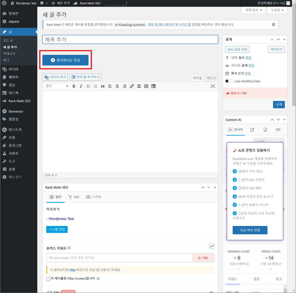Screen dimensions: 296x293
Task: Click 임시 글로 저장 to save draft
Action: coord(237,49)
